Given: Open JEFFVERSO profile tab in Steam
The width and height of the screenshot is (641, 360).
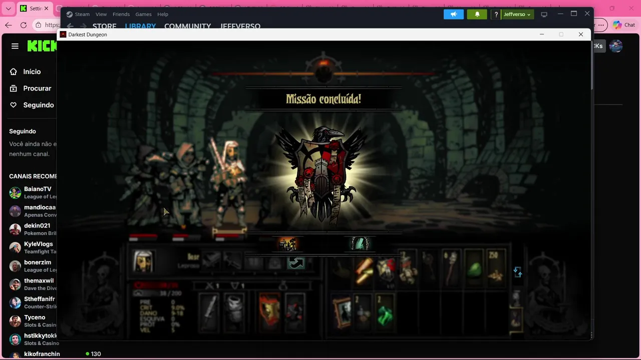Looking at the screenshot, I should coord(240,26).
